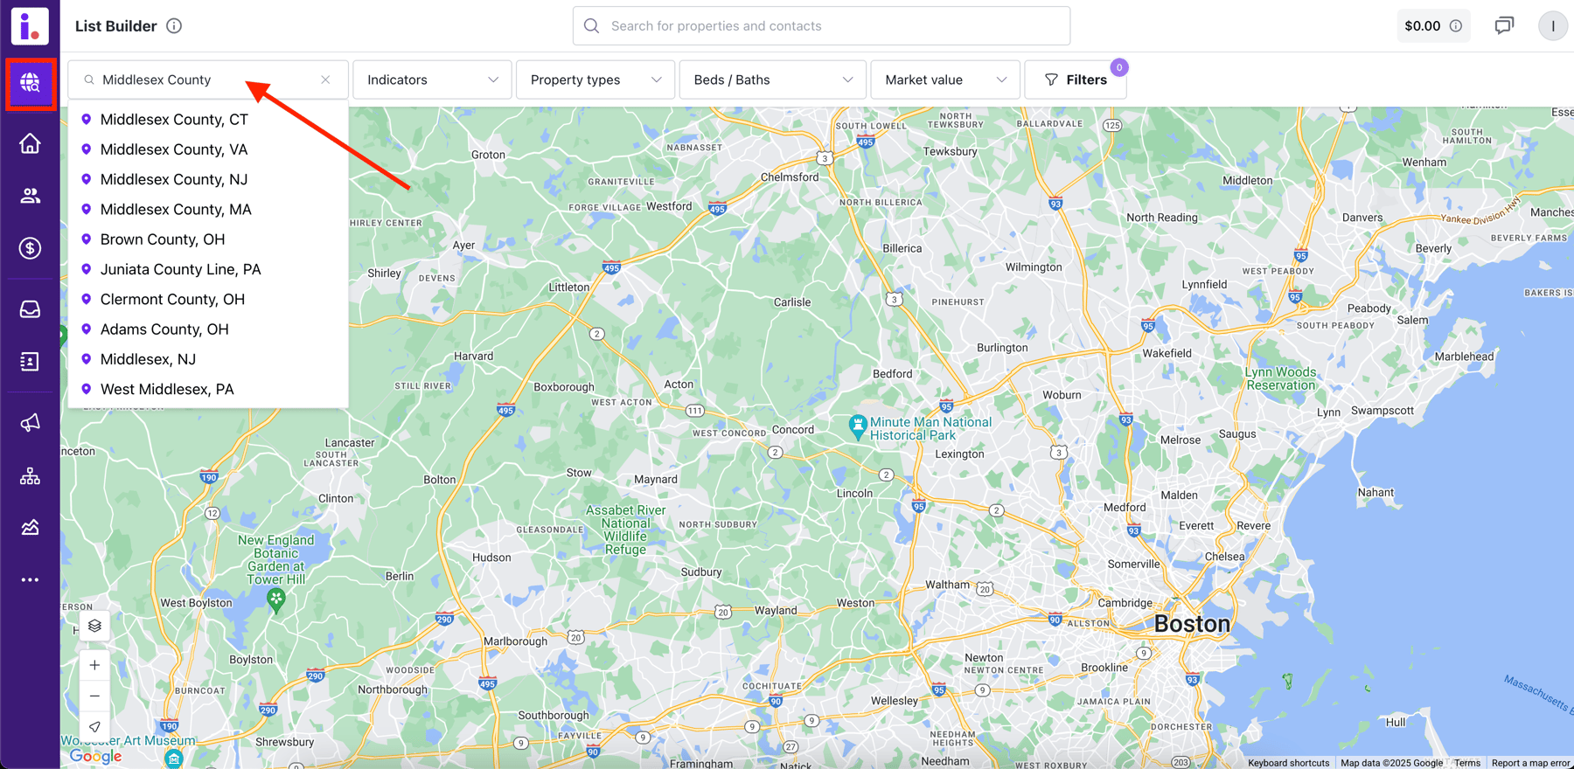Open the Market value dropdown
This screenshot has height=769, width=1574.
(x=945, y=80)
